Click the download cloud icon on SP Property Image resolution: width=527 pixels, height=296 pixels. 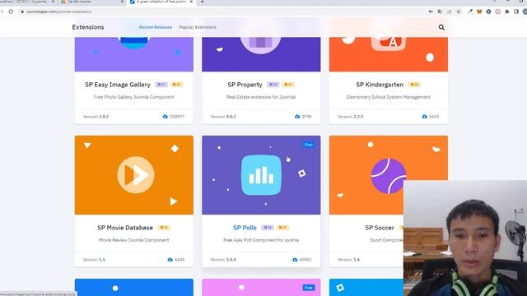pyautogui.click(x=297, y=117)
